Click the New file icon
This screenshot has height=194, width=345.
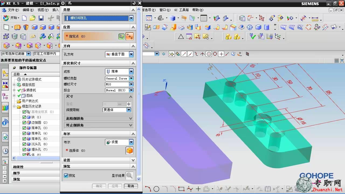(x=25, y=18)
